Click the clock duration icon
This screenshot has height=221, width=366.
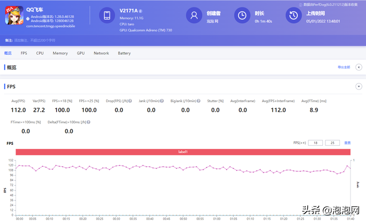[x=243, y=16]
